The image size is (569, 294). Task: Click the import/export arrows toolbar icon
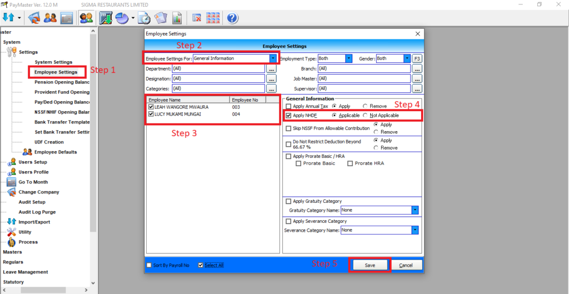point(9,18)
